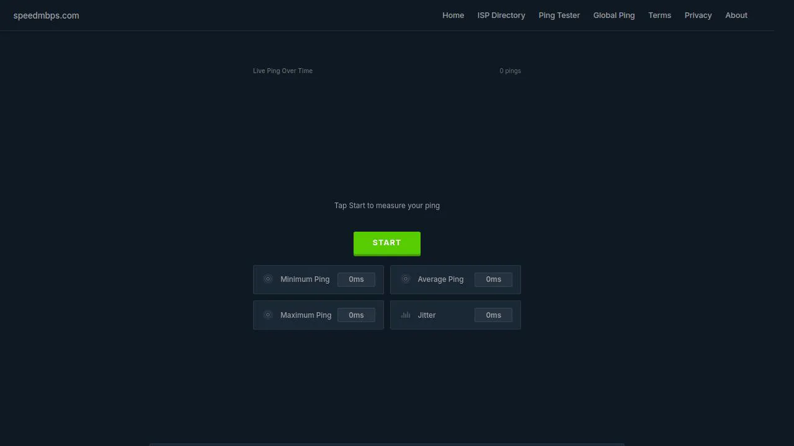The width and height of the screenshot is (794, 446).
Task: Click the Jitter label
Action: 427,315
